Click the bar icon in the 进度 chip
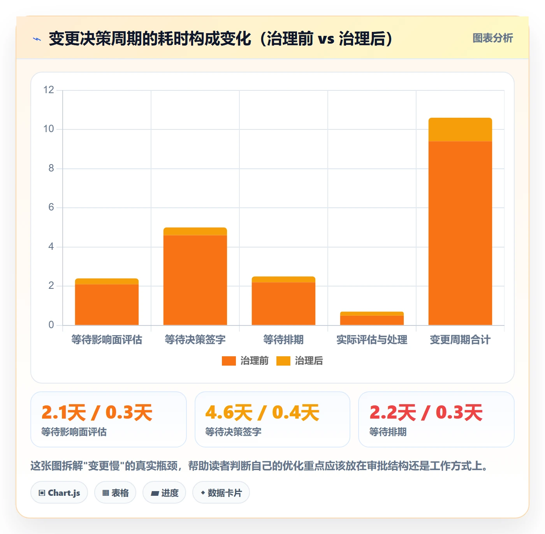 tap(155, 493)
